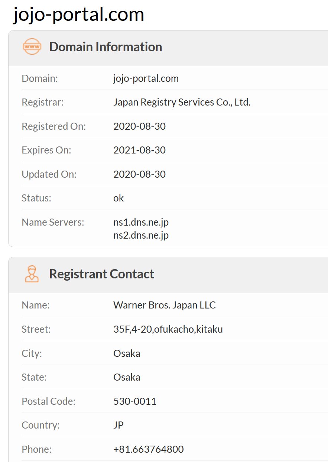The image size is (328, 462).
Task: Click the State value Osaka
Action: 127,377
